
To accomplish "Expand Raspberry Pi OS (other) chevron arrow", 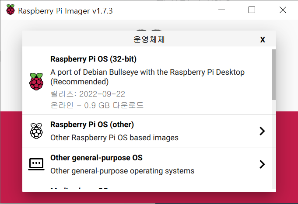I will pyautogui.click(x=262, y=131).
